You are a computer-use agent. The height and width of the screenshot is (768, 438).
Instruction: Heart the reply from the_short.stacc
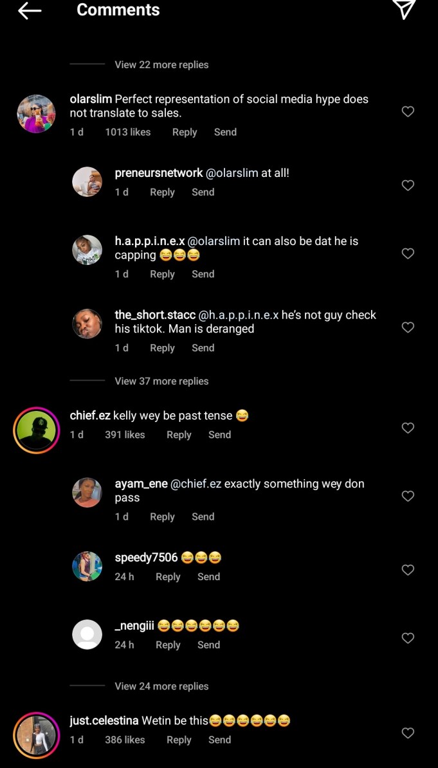tap(408, 327)
